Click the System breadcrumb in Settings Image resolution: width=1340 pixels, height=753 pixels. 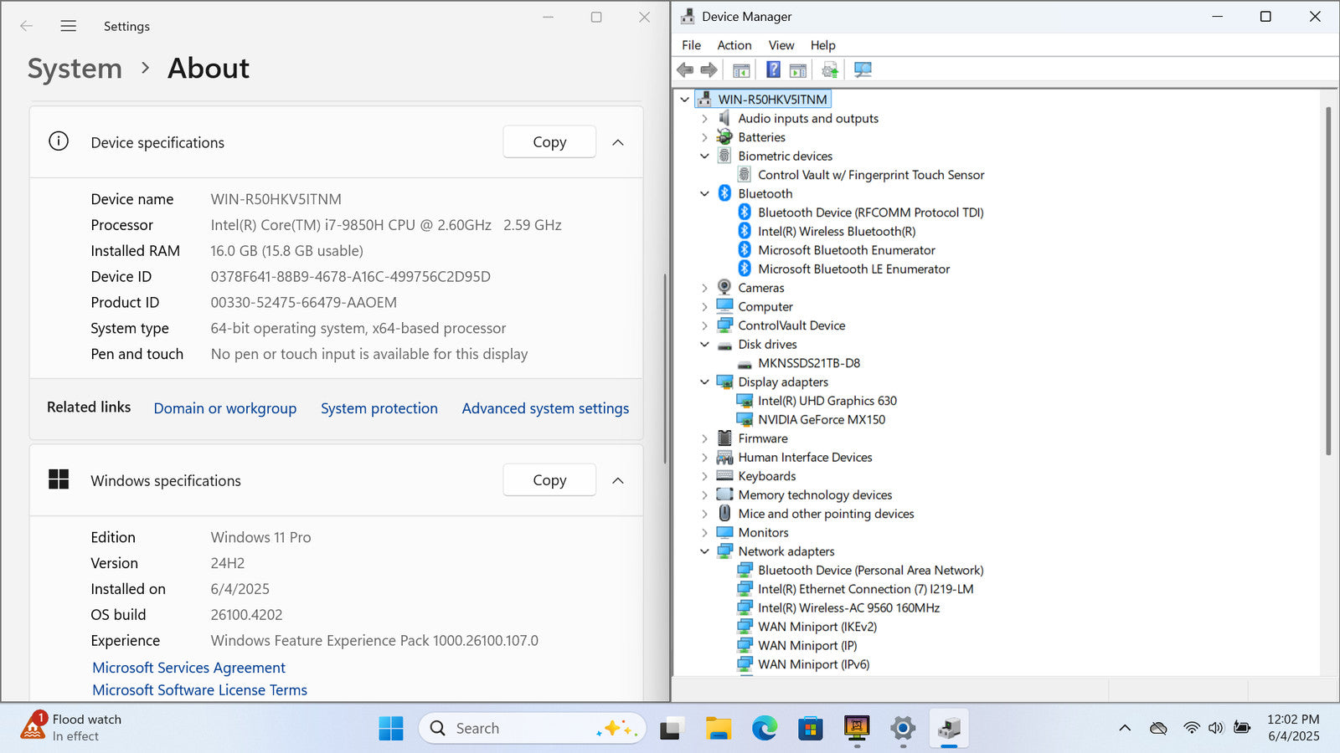pyautogui.click(x=75, y=69)
